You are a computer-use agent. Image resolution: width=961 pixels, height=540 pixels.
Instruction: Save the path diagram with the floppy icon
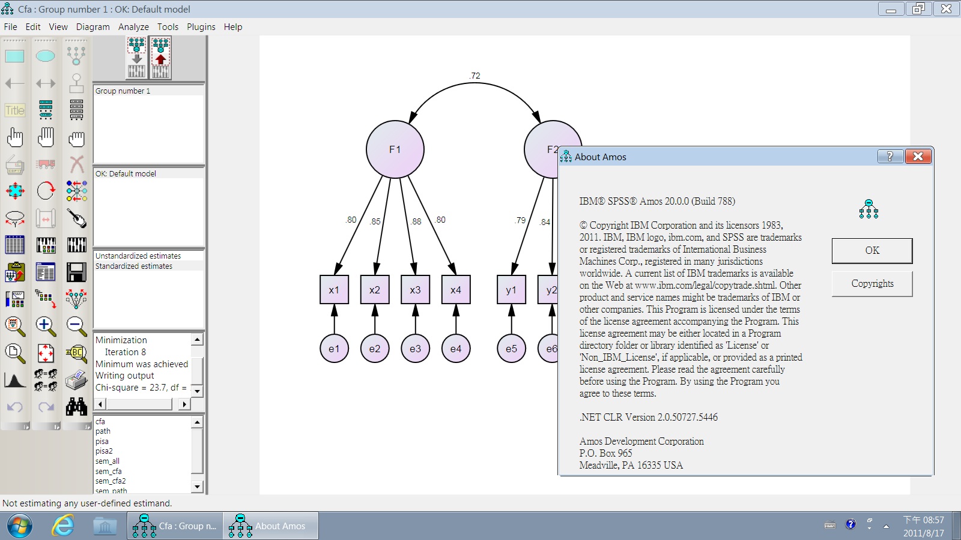(x=76, y=272)
